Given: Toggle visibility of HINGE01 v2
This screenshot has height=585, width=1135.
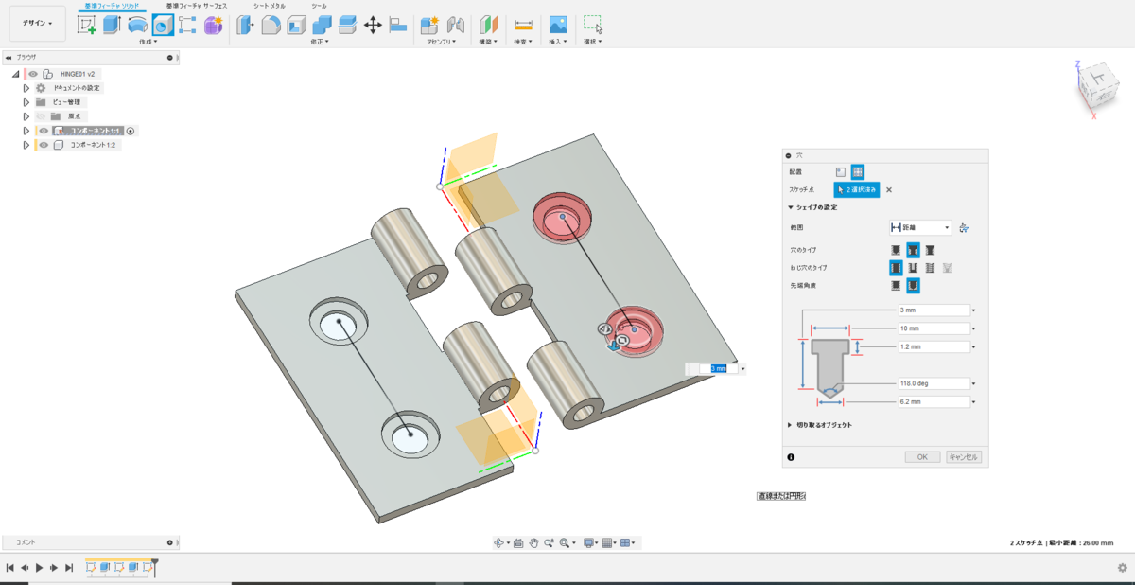Looking at the screenshot, I should [x=33, y=74].
